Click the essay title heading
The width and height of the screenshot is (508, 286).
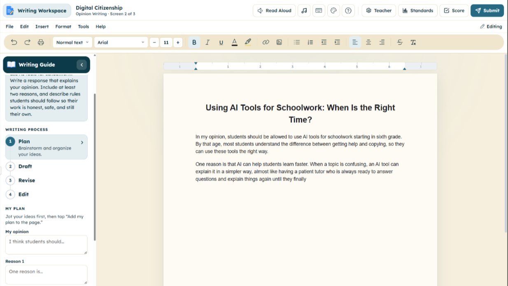[300, 114]
